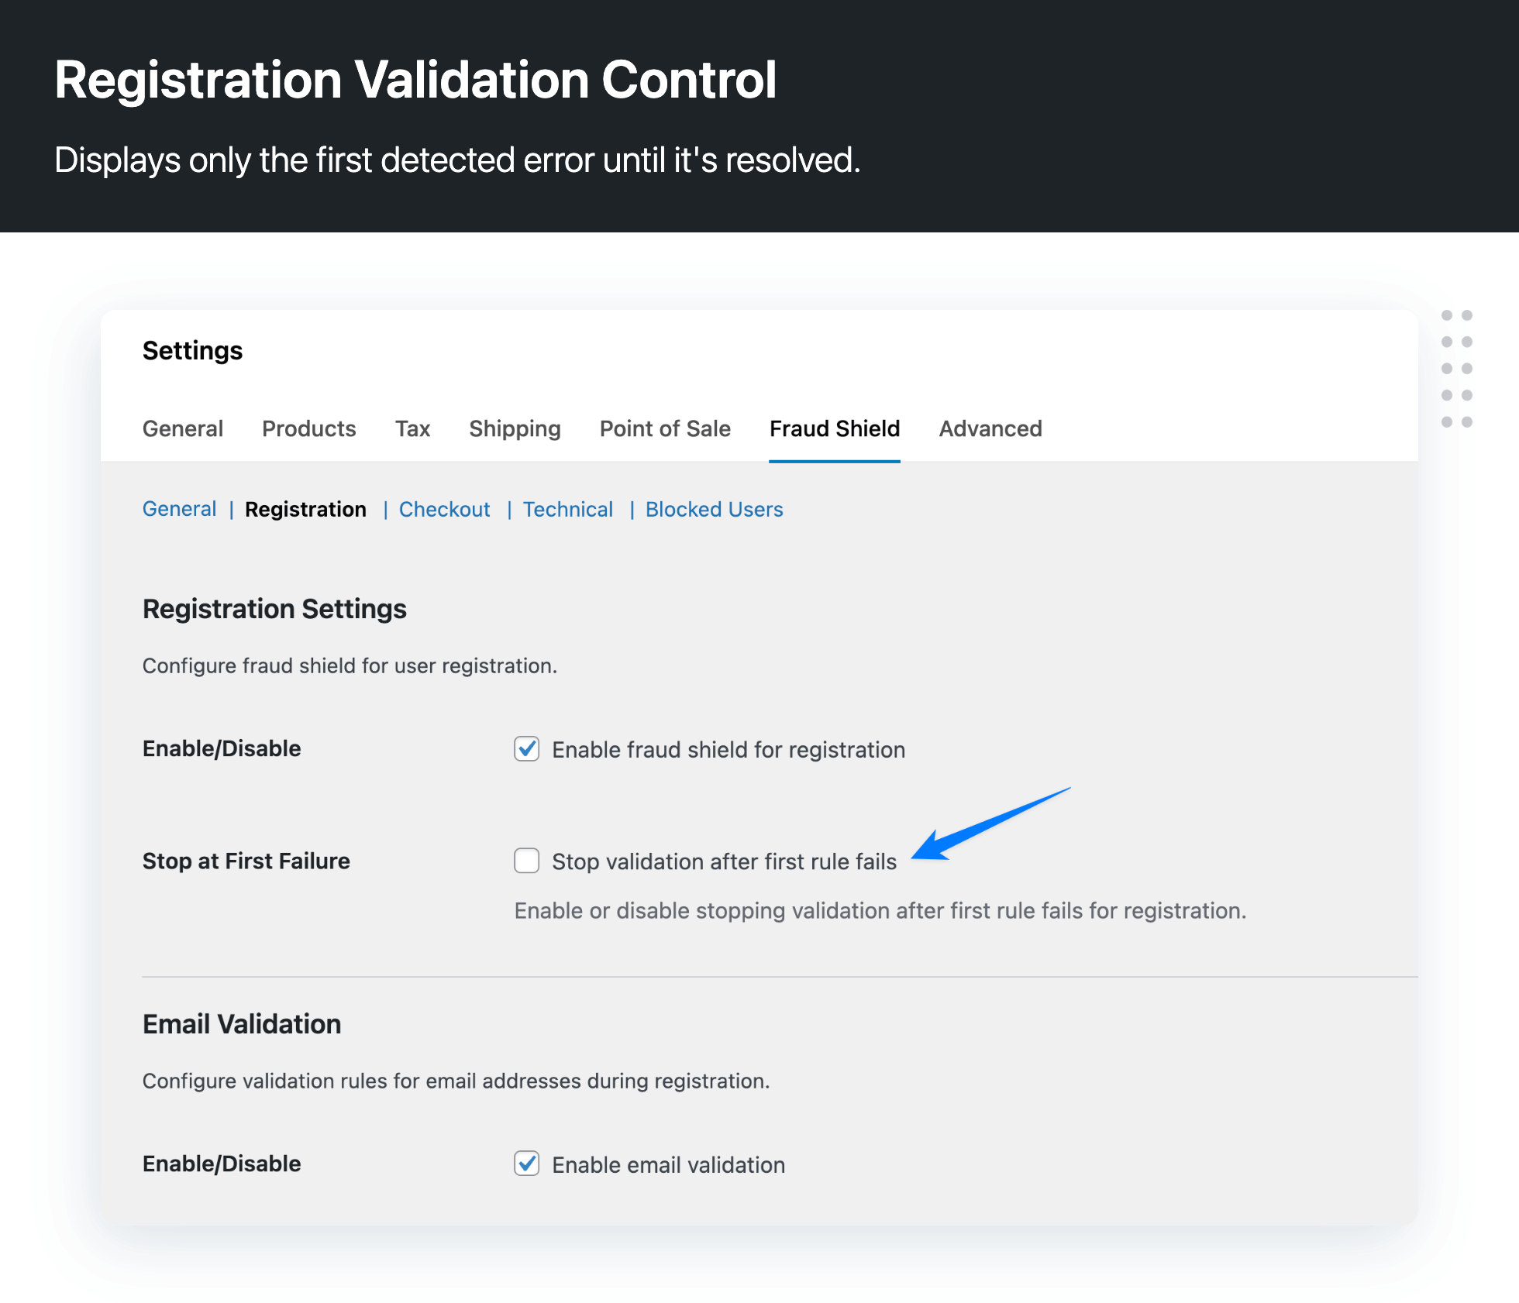Click the Settings panel title
This screenshot has height=1303, width=1519.
tap(192, 350)
